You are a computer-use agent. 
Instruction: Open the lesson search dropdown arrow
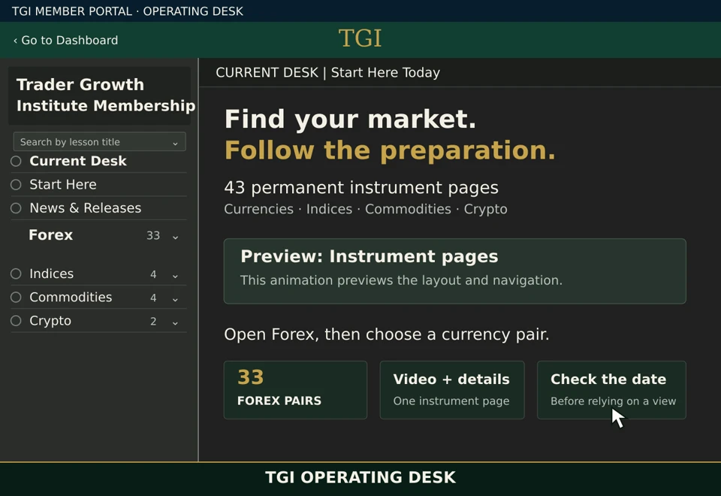[x=175, y=143]
